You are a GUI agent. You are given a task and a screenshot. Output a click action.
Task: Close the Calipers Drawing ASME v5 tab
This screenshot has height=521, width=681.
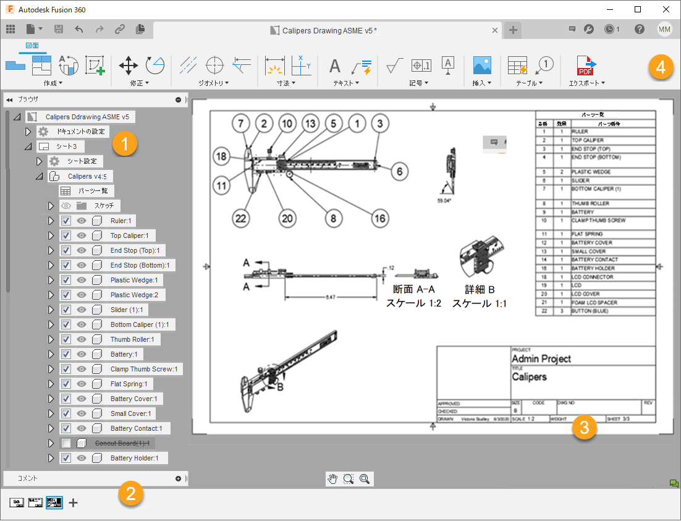pyautogui.click(x=494, y=30)
